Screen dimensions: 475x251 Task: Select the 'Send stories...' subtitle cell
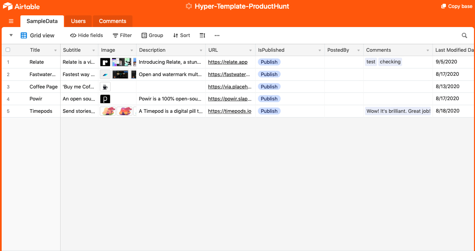tap(79, 111)
